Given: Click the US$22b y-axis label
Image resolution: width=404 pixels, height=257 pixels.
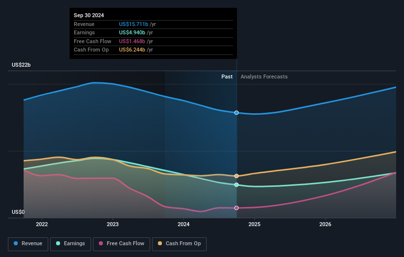Looking at the screenshot, I should [21, 65].
